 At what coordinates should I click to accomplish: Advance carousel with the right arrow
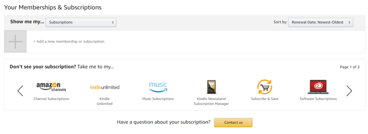[349, 91]
